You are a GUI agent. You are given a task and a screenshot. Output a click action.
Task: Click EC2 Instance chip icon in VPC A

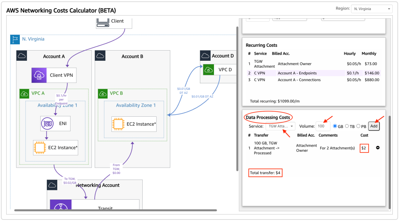40,147
